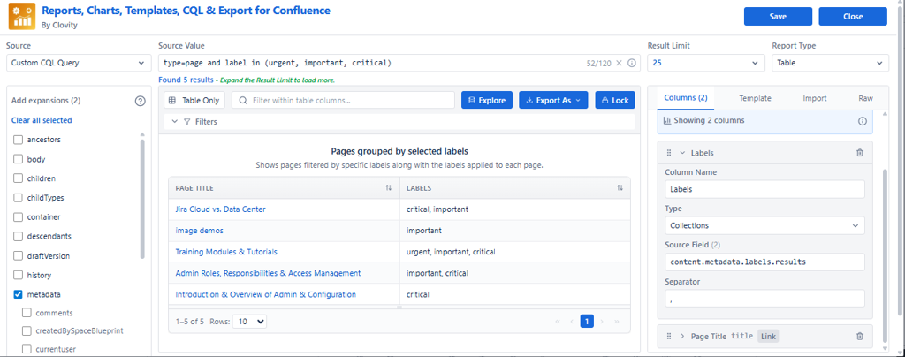This screenshot has width=905, height=357.
Task: Go to the next page arrow
Action: (601, 322)
